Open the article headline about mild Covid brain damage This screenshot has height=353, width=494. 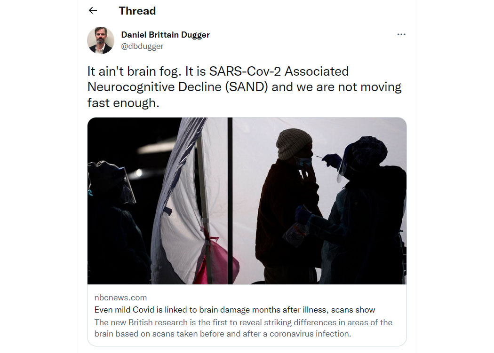tap(235, 310)
